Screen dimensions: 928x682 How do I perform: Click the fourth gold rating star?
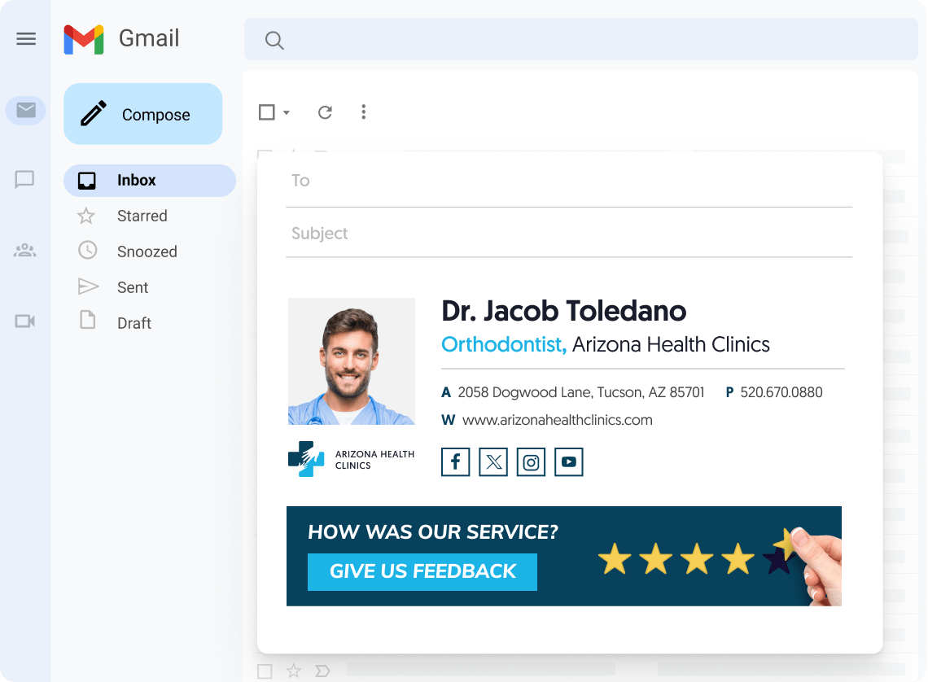pyautogui.click(x=738, y=559)
